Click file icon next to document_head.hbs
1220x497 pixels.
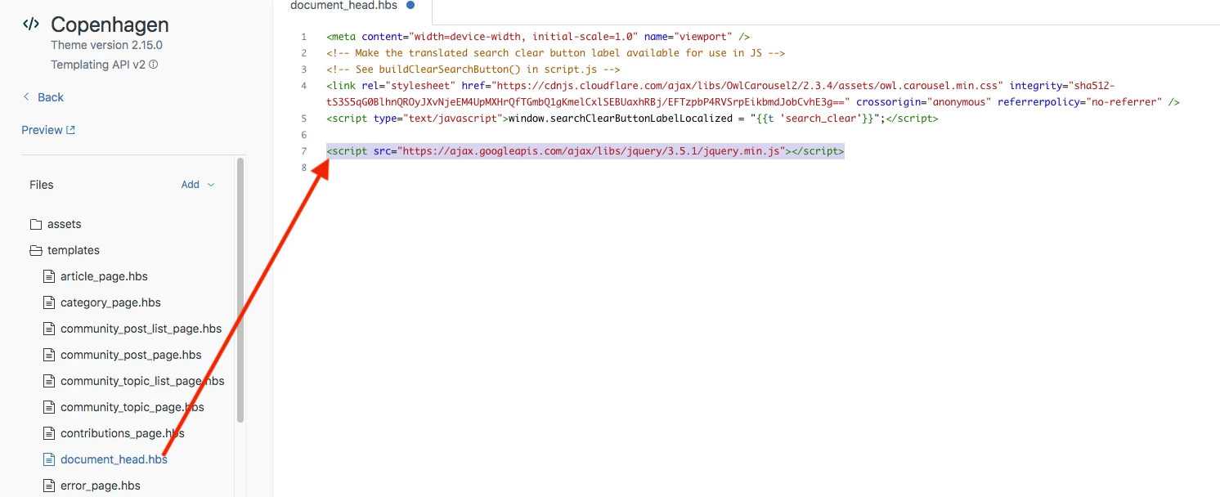(49, 459)
